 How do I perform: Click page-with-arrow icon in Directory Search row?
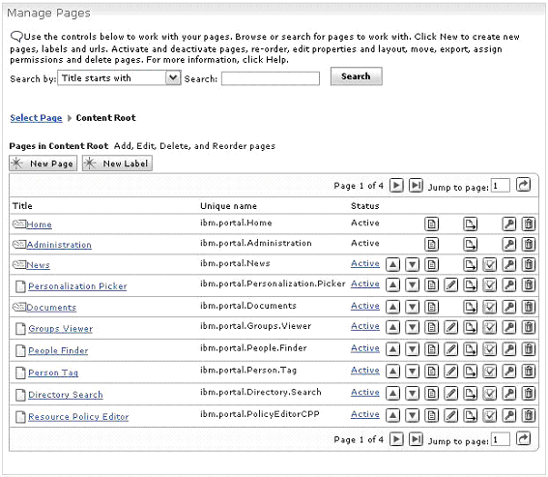471,394
